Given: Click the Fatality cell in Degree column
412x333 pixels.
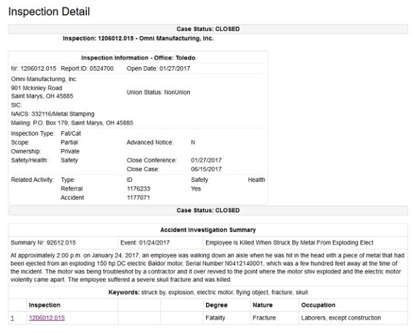Looking at the screenshot, I should (x=215, y=317).
